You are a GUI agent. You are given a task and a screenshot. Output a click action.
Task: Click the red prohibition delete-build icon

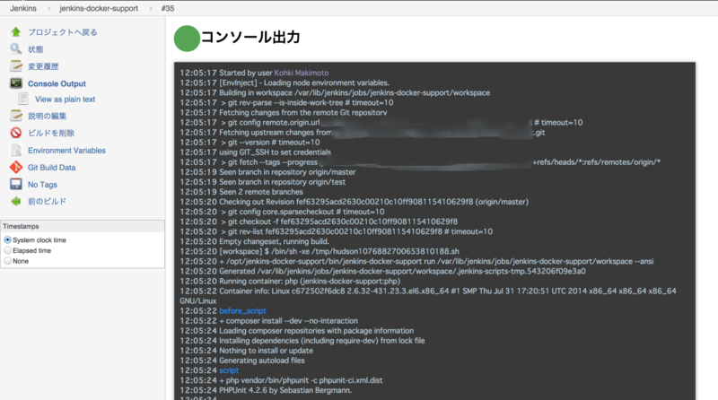pyautogui.click(x=16, y=133)
